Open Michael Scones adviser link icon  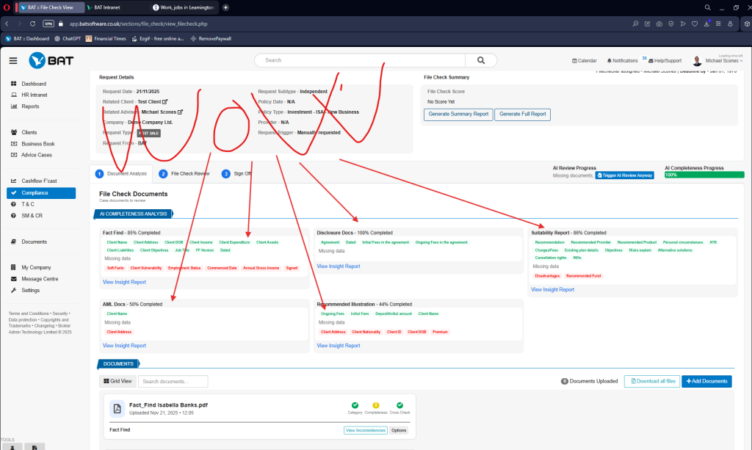(x=180, y=112)
